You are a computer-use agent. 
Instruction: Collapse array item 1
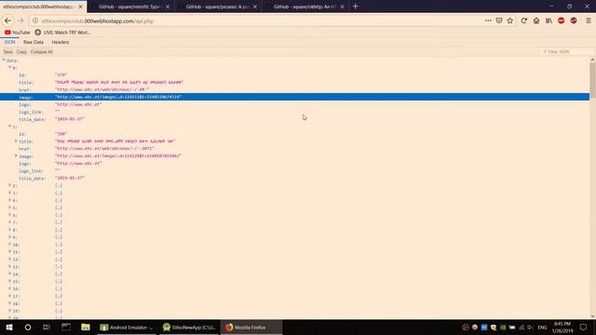tap(10, 127)
